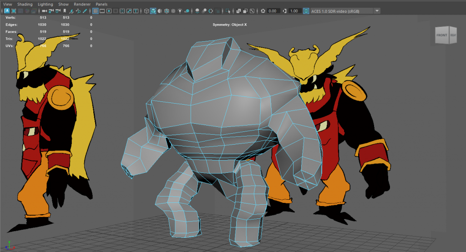Viewport: 466px width, 252px height.
Task: Click the Isolate Select icon
Action: 228,11
